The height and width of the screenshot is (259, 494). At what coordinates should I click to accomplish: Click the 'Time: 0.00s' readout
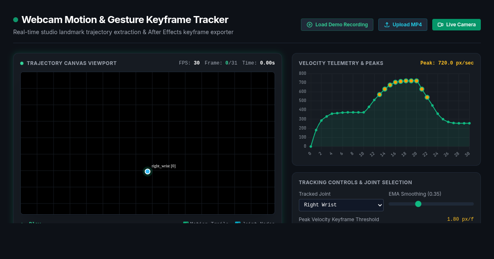[x=259, y=63]
